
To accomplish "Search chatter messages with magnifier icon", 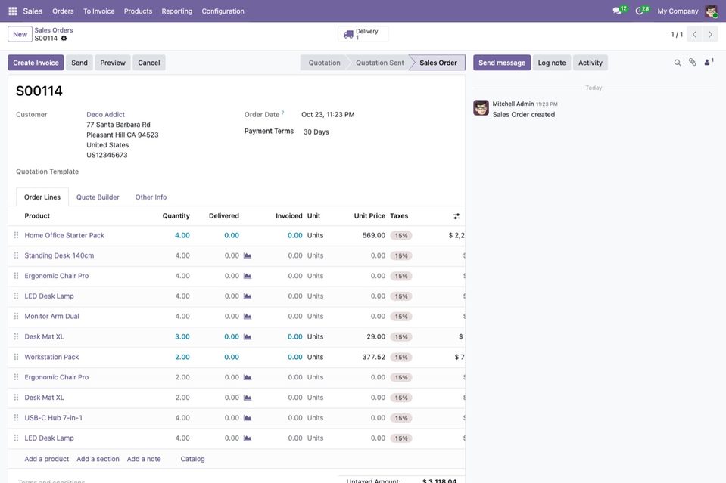I will 678,63.
